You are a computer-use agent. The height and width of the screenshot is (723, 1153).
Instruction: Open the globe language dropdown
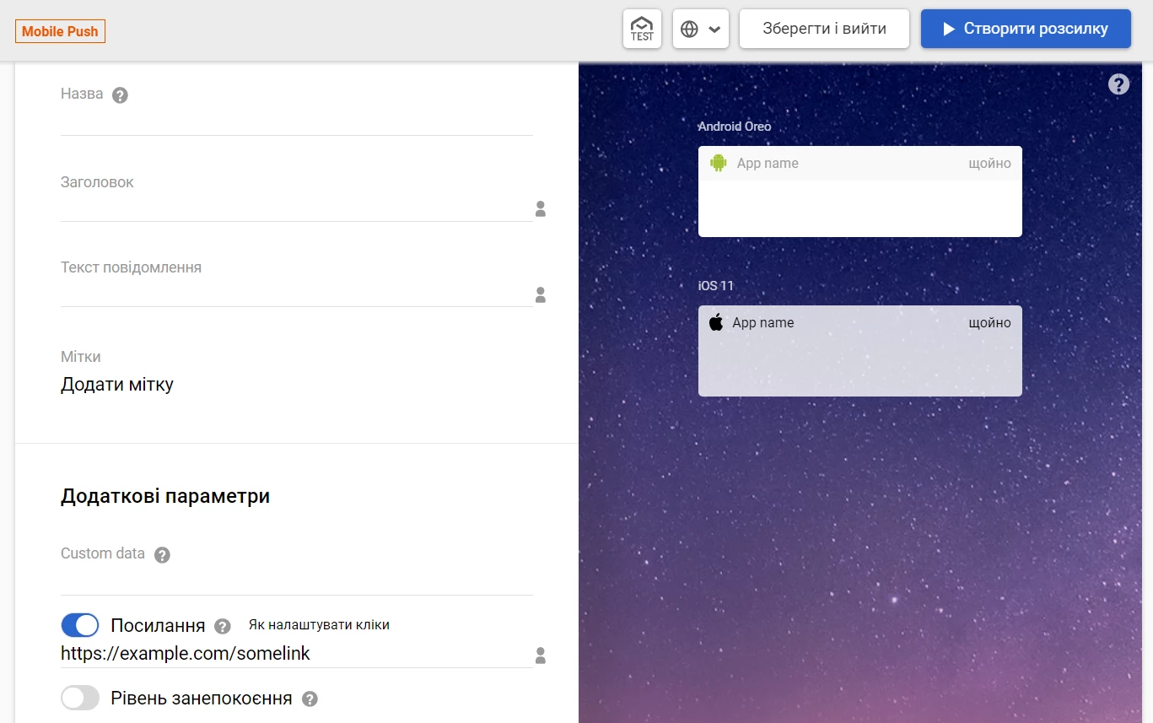(701, 29)
